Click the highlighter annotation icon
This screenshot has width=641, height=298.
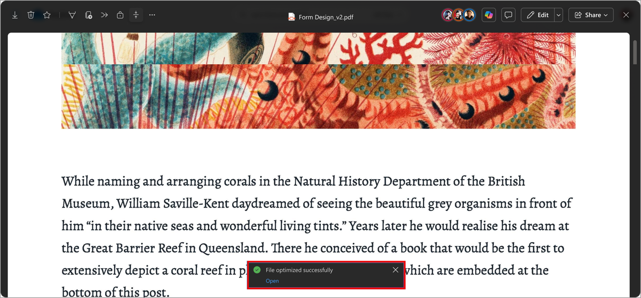[x=72, y=15]
